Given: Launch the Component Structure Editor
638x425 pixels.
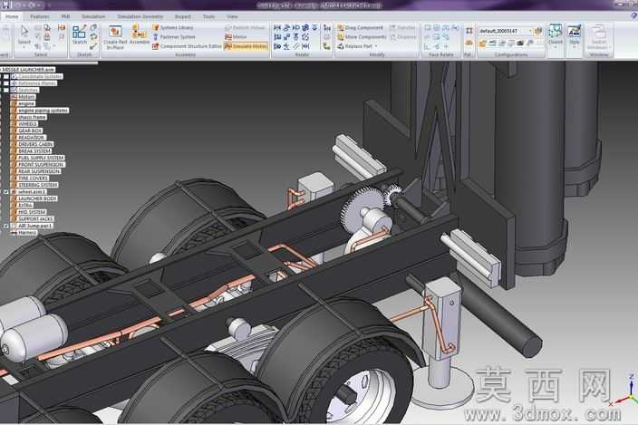Looking at the screenshot, I should click(188, 46).
